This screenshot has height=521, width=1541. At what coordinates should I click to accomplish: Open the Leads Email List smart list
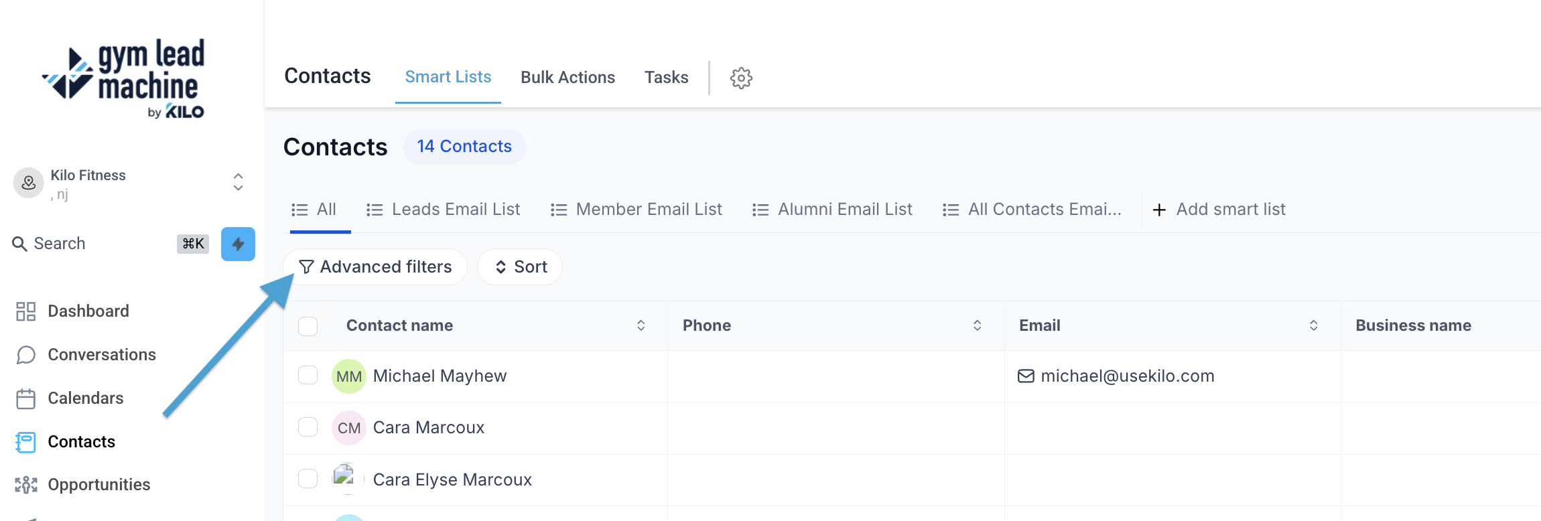tap(444, 210)
